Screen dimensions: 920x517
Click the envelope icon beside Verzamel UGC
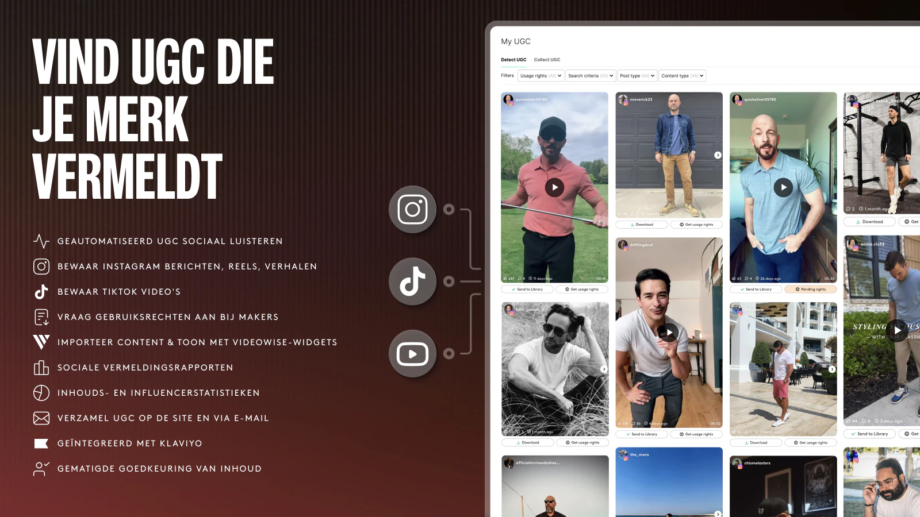41,418
